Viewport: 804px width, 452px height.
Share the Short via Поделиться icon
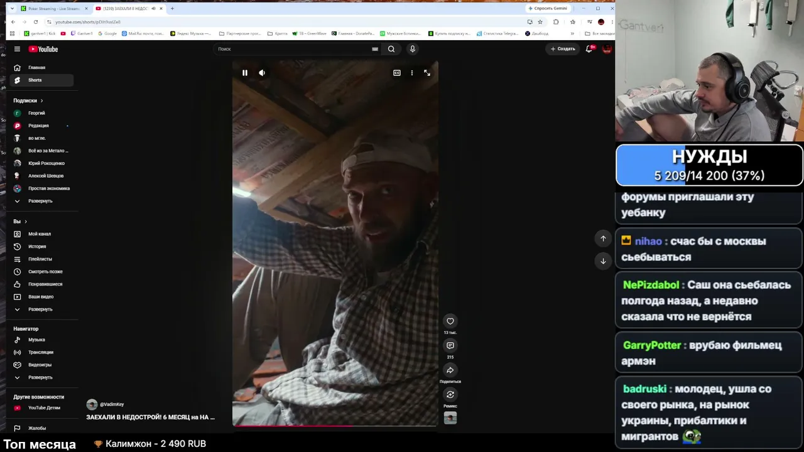(450, 370)
